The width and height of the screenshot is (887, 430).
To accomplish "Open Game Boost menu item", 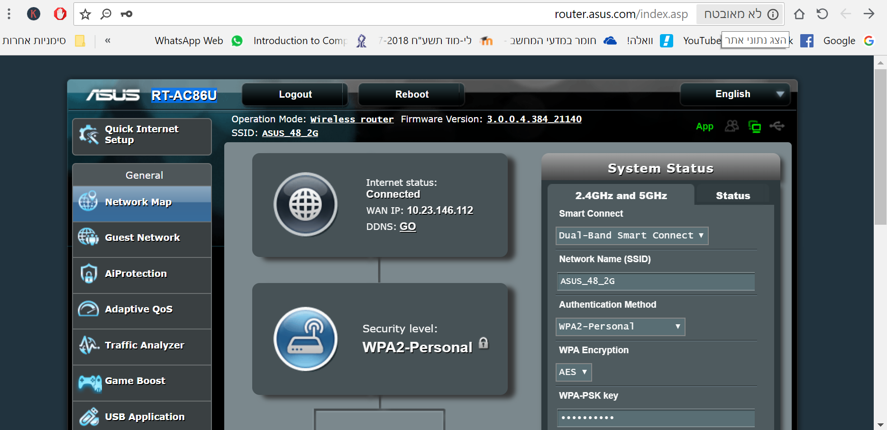I will tap(142, 382).
